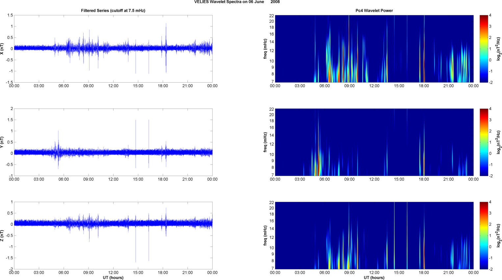Select the bottom spectrogram's freq (mHz) label

(x=265, y=236)
